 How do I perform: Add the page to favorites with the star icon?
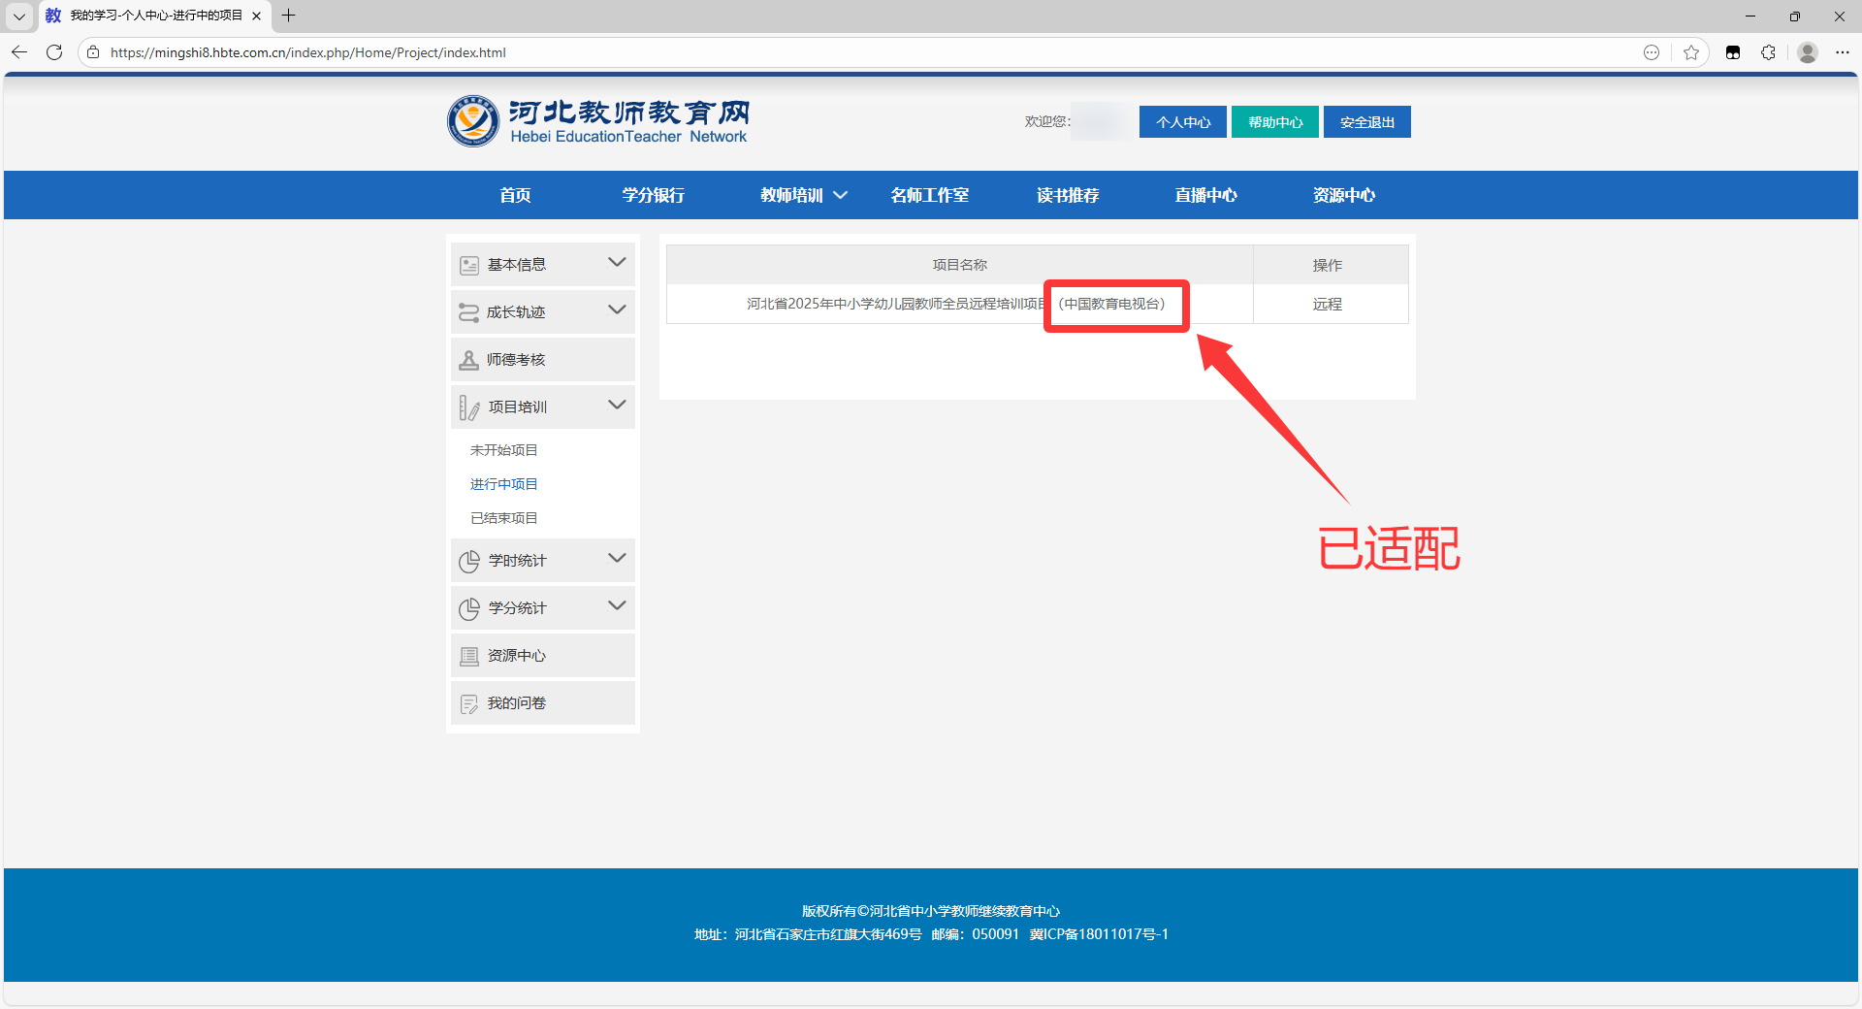coord(1691,52)
